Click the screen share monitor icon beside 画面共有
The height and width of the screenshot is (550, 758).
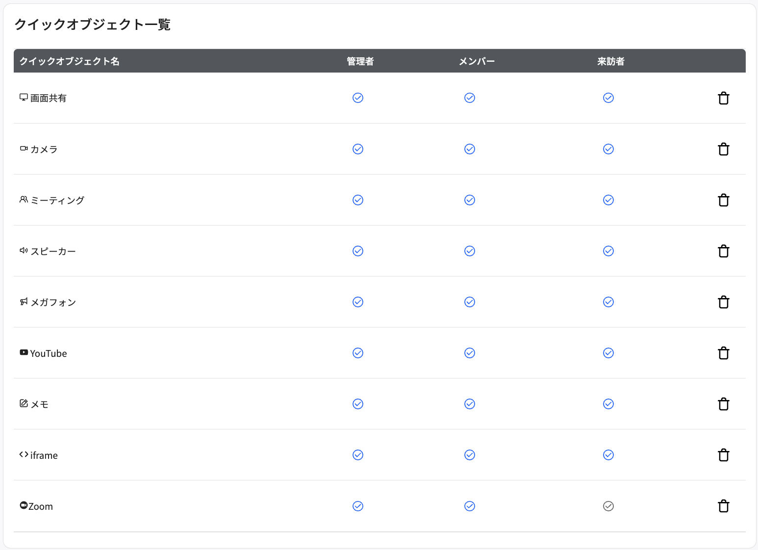(x=23, y=97)
